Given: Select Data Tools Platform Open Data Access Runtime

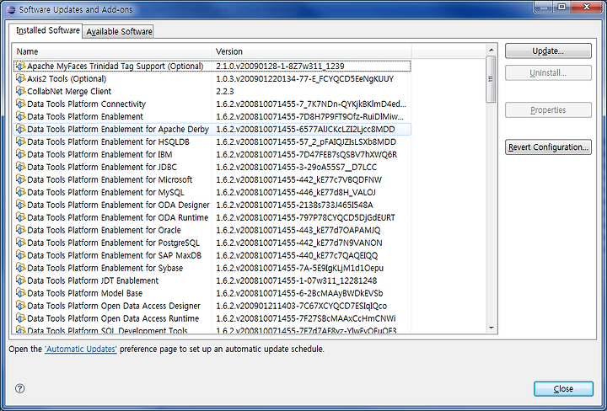Looking at the screenshot, I should point(212,318).
